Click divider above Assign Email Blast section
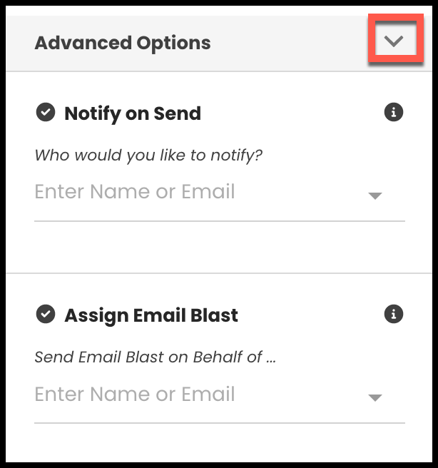This screenshot has width=438, height=468. point(219,273)
